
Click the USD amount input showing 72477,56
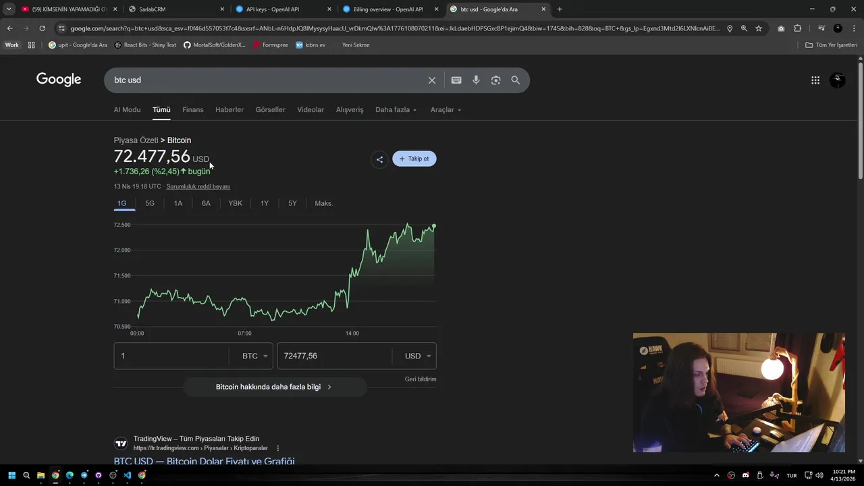[x=334, y=356]
